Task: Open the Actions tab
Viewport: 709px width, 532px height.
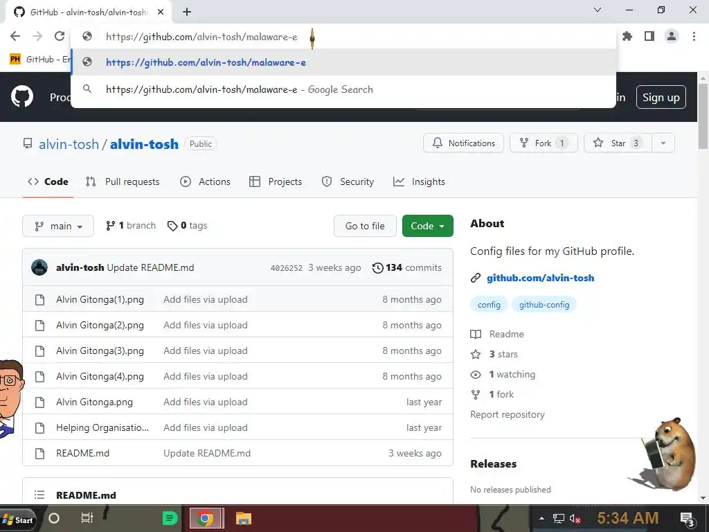Action: click(205, 182)
